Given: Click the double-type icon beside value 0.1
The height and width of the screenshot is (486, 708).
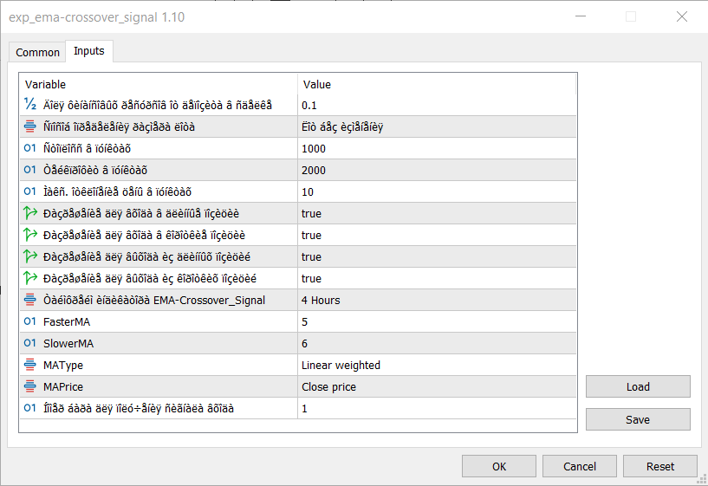Looking at the screenshot, I should click(29, 105).
